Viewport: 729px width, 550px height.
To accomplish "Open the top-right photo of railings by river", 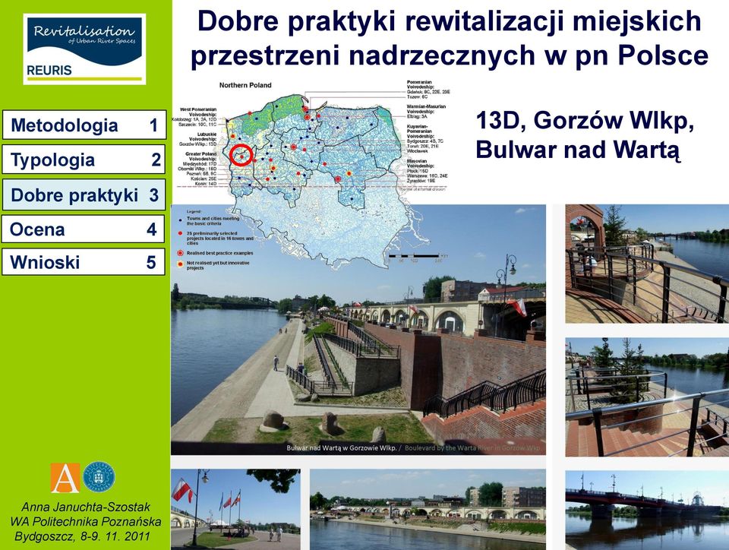I will pyautogui.click(x=647, y=264).
